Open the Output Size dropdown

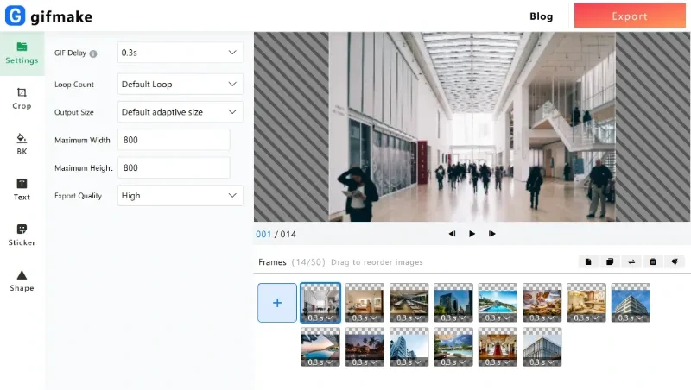click(181, 112)
